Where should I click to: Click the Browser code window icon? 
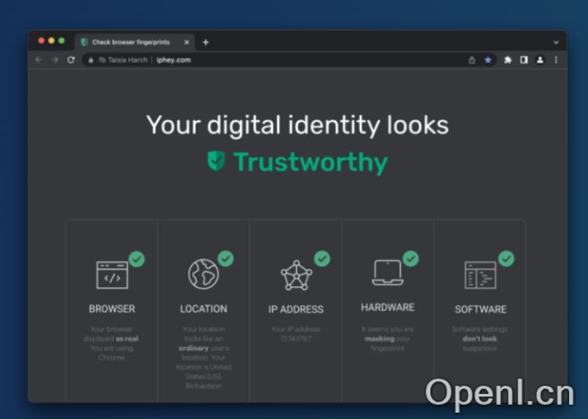[112, 275]
